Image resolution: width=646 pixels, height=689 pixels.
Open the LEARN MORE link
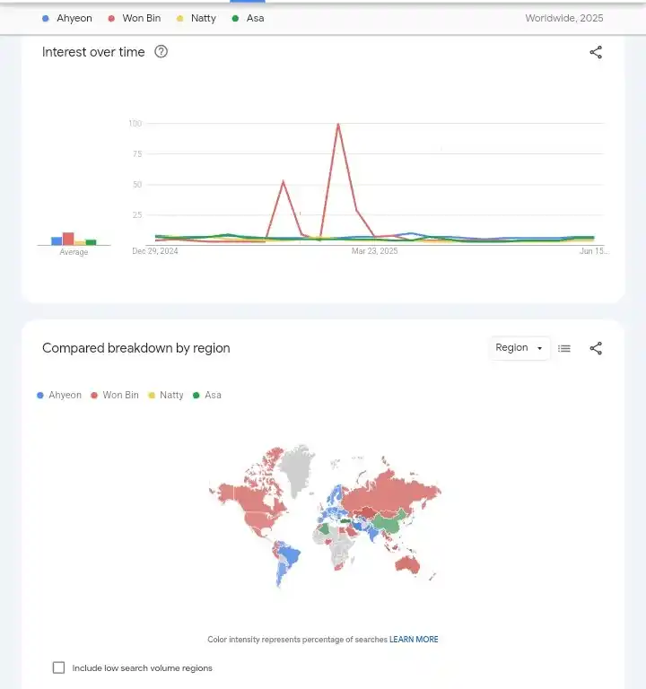pos(414,640)
